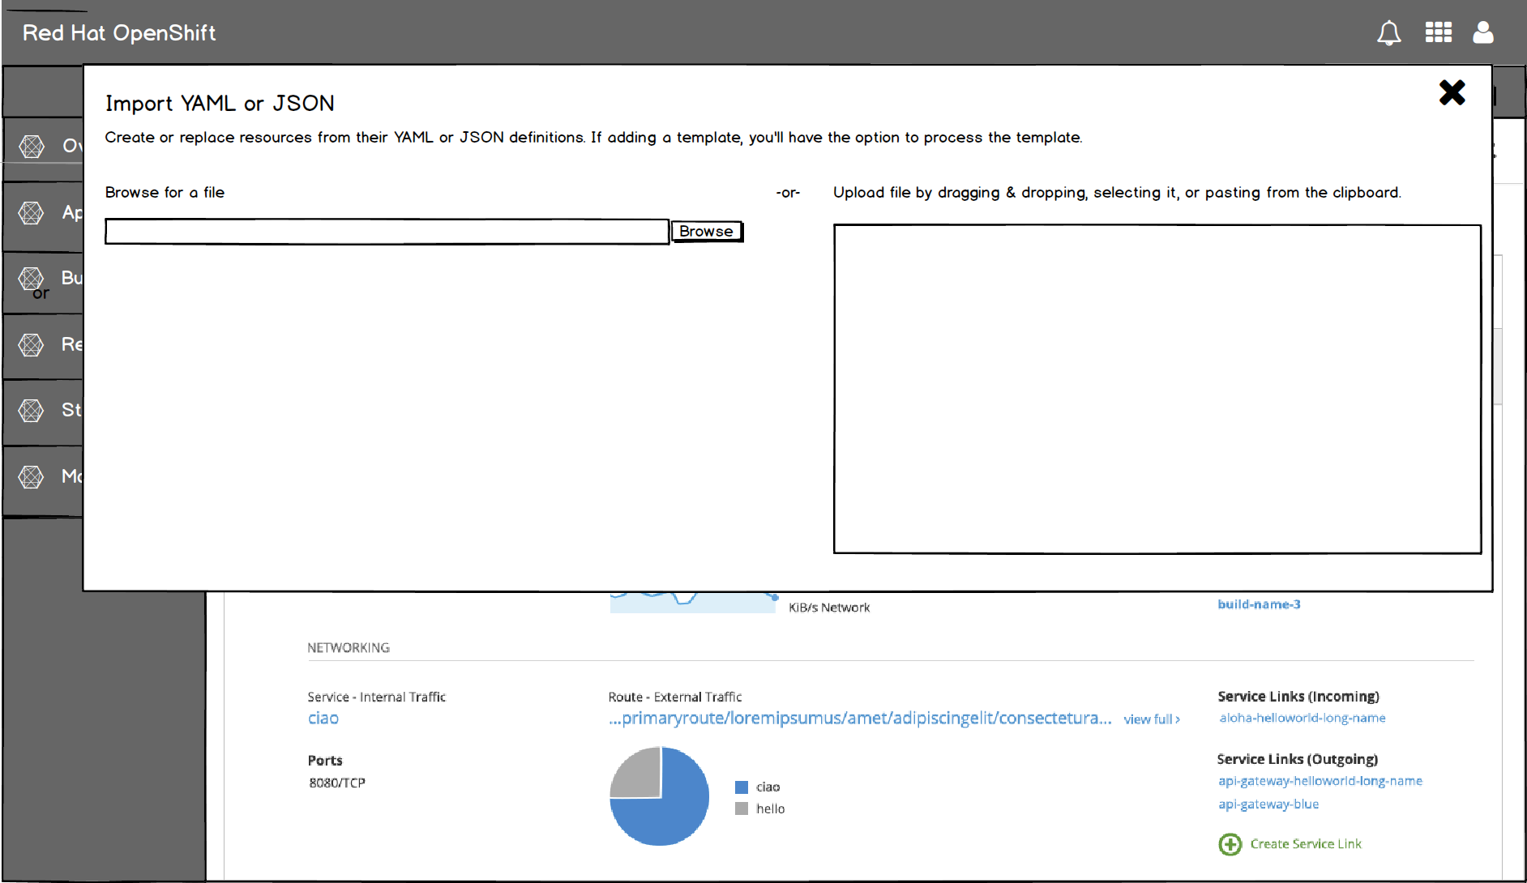The height and width of the screenshot is (883, 1527).
Task: Select the sidebar icon next to 'Ov'
Action: tap(32, 147)
